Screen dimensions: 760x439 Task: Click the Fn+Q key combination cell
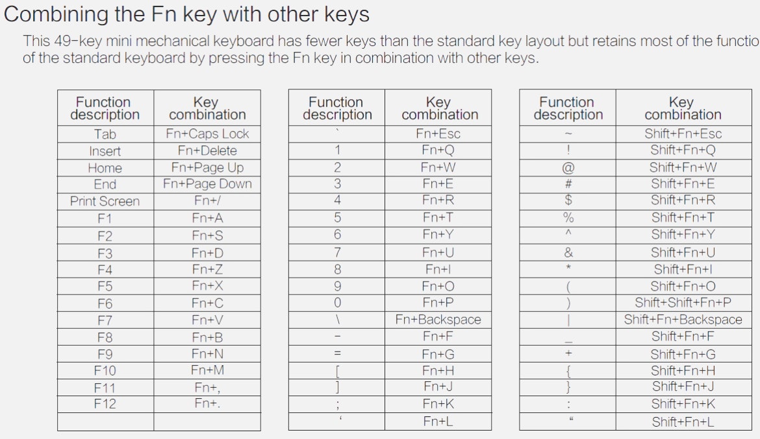(x=438, y=150)
